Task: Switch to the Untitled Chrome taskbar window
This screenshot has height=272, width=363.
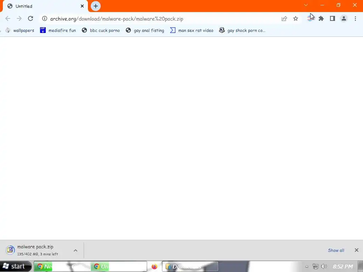Action: pos(119,266)
